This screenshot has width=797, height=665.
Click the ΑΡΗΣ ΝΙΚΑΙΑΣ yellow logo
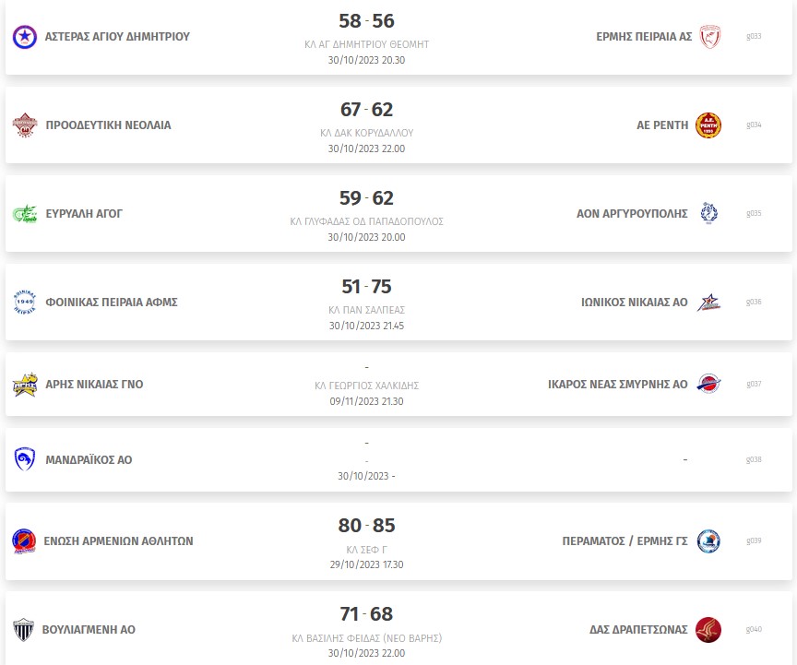coord(25,385)
